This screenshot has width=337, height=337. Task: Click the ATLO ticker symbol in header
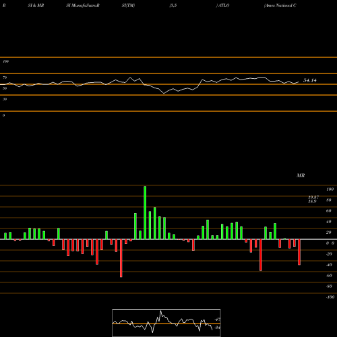(224, 5)
